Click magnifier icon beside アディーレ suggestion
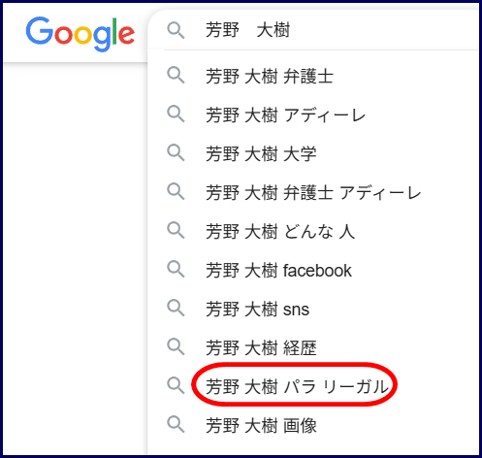The image size is (482, 458). coord(176,114)
